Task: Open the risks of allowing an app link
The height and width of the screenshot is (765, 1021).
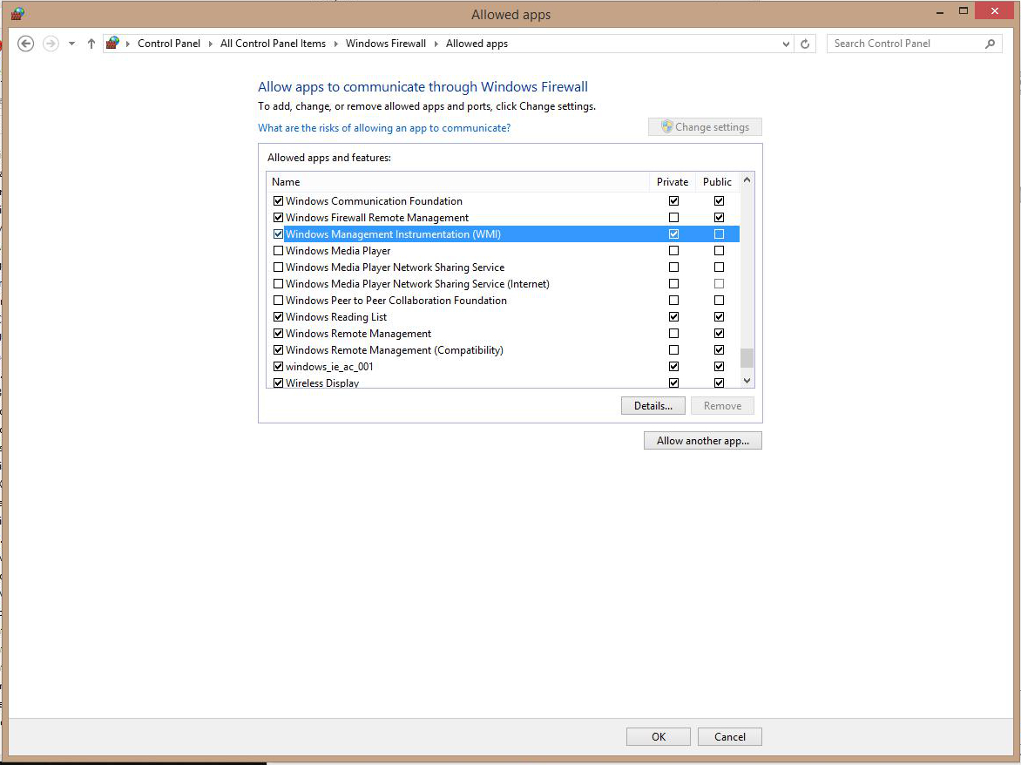Action: [x=384, y=127]
